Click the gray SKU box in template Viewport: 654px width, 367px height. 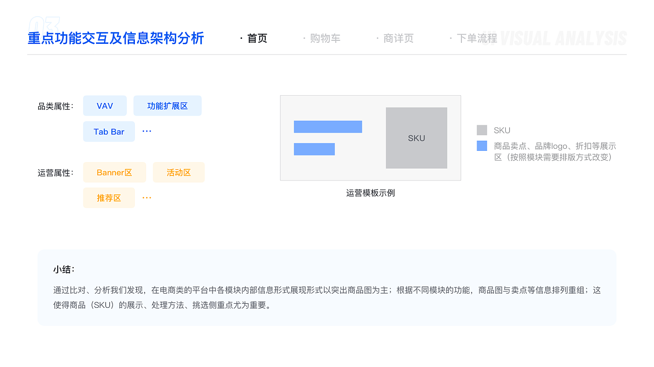[416, 138]
